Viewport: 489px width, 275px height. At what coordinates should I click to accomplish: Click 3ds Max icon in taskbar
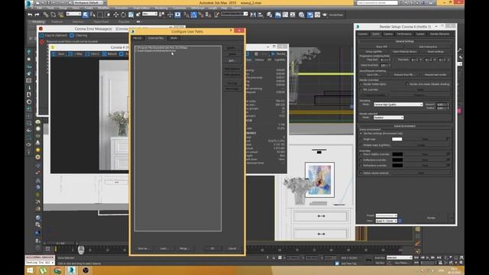pos(71,270)
